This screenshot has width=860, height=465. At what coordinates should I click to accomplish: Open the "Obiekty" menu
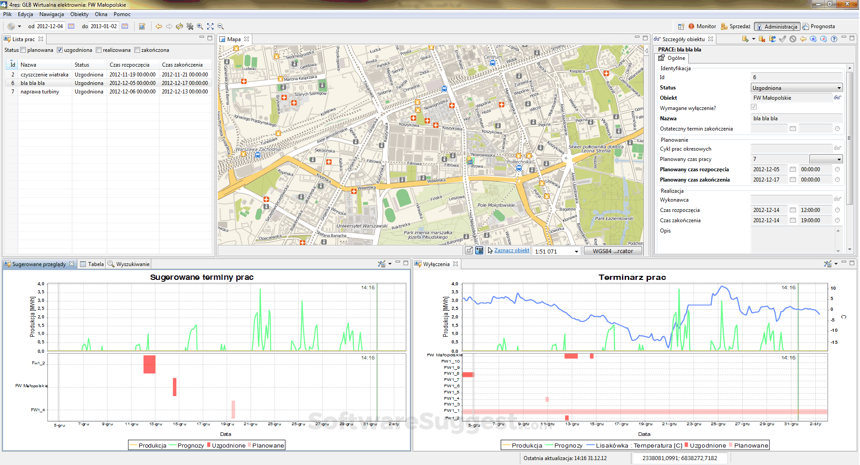point(79,14)
